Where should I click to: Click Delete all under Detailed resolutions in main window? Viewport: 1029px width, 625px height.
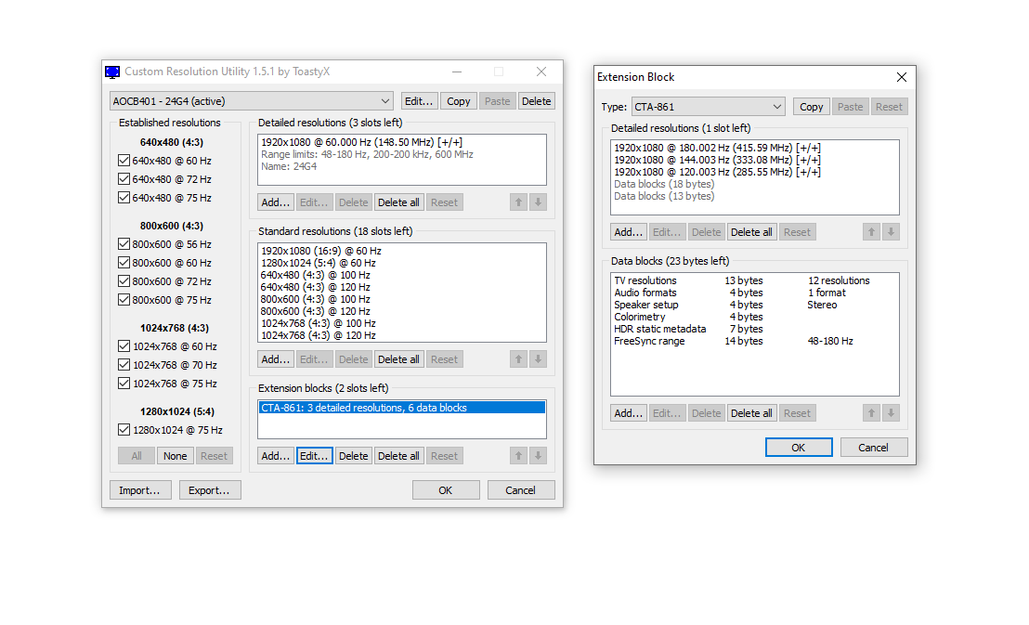coord(398,202)
